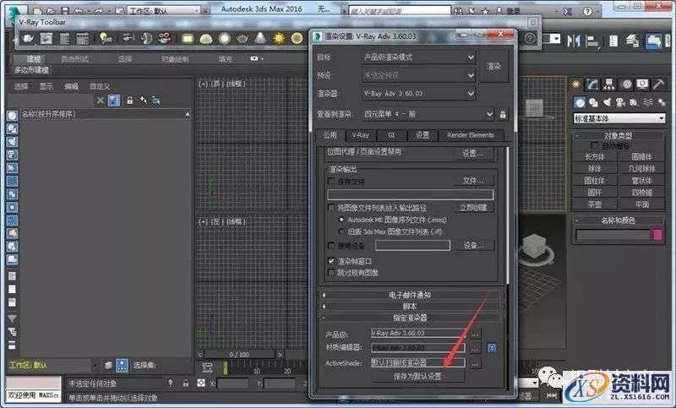The width and height of the screenshot is (676, 408).
Task: Open the 自由形式 ribbon tab
Action: 74,59
